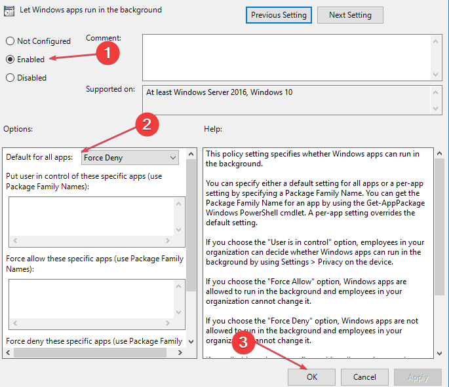This screenshot has height=387, width=449.
Task: Click Options panel scroll up arrow
Action: pyautogui.click(x=191, y=154)
